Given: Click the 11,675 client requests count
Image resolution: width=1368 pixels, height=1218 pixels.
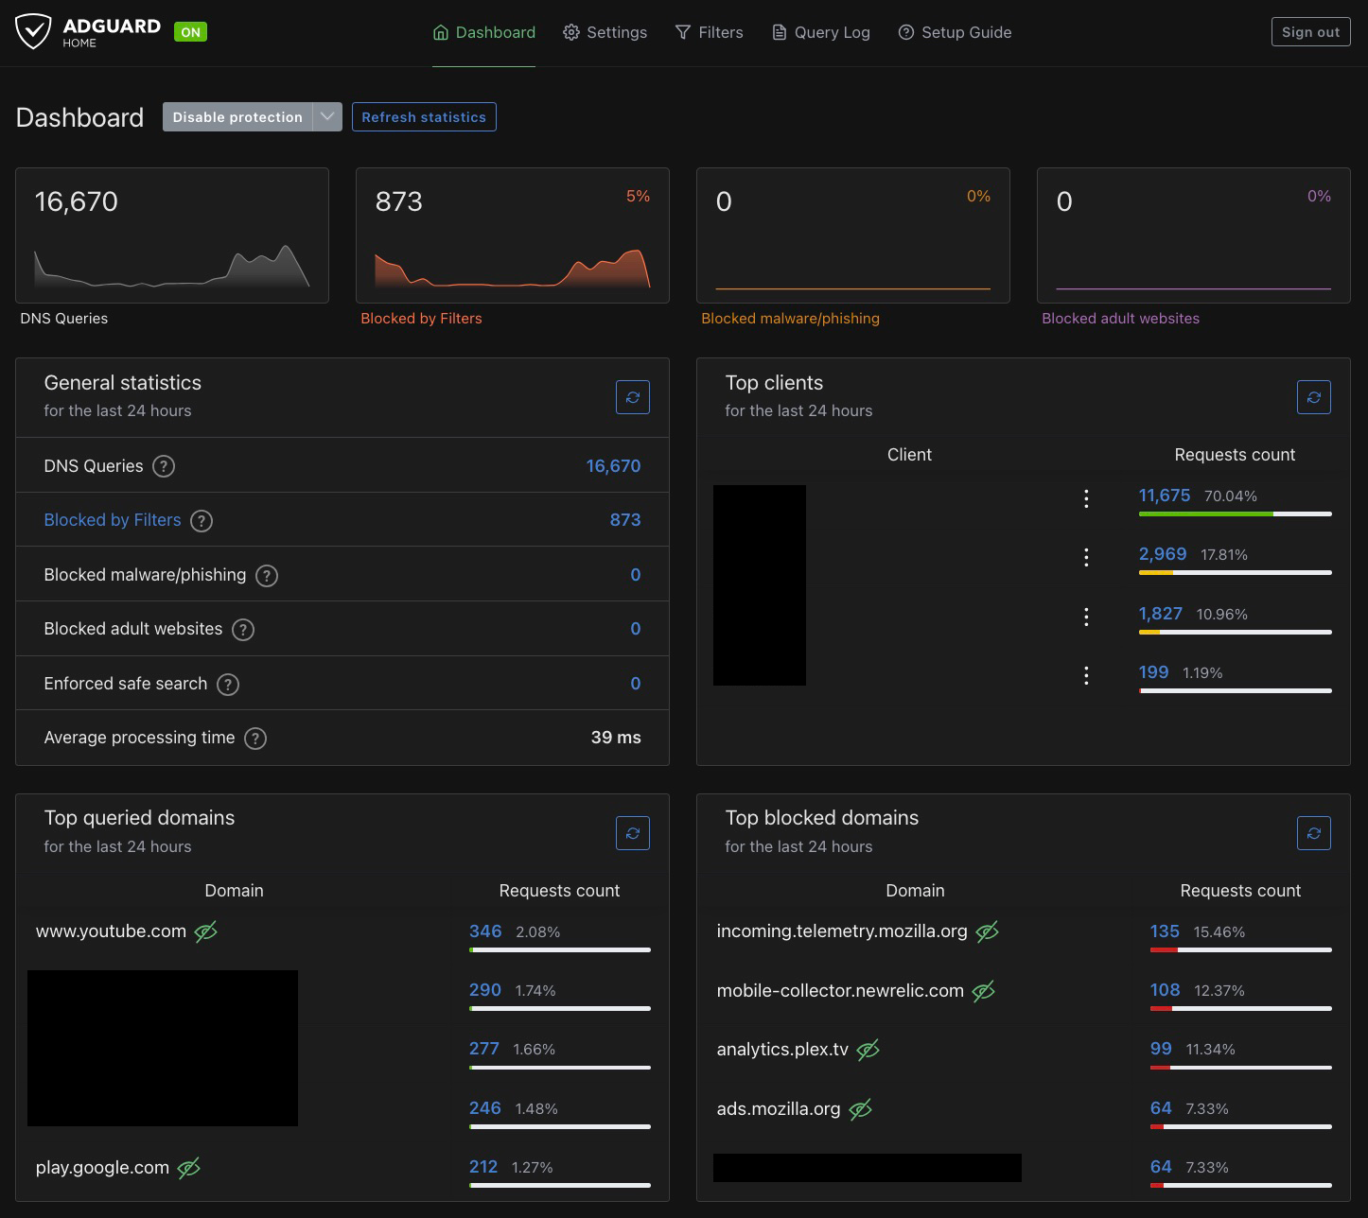Looking at the screenshot, I should point(1165,496).
